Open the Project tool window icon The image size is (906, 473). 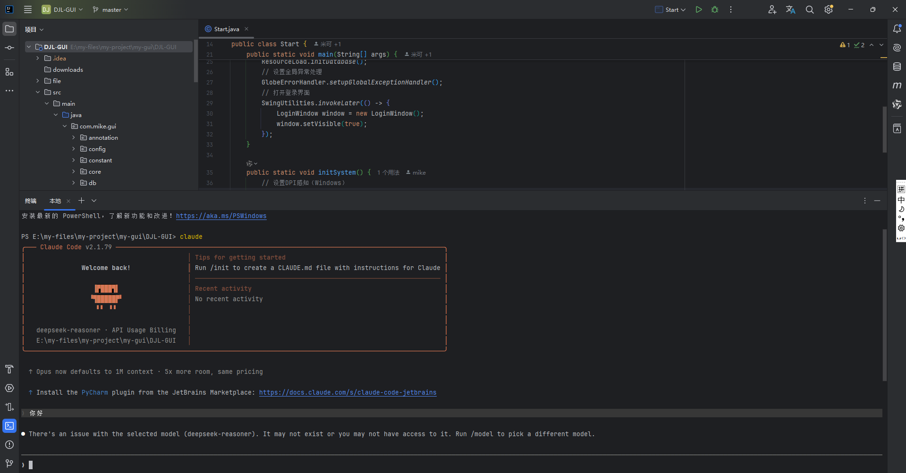9,29
